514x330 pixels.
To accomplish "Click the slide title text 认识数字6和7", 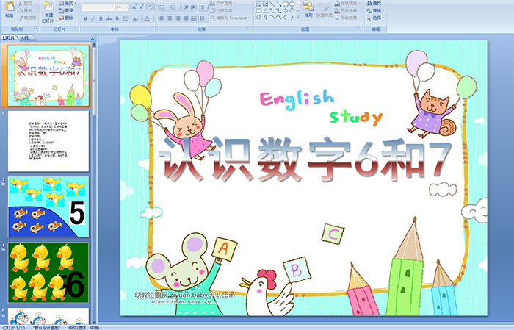I will (x=305, y=159).
